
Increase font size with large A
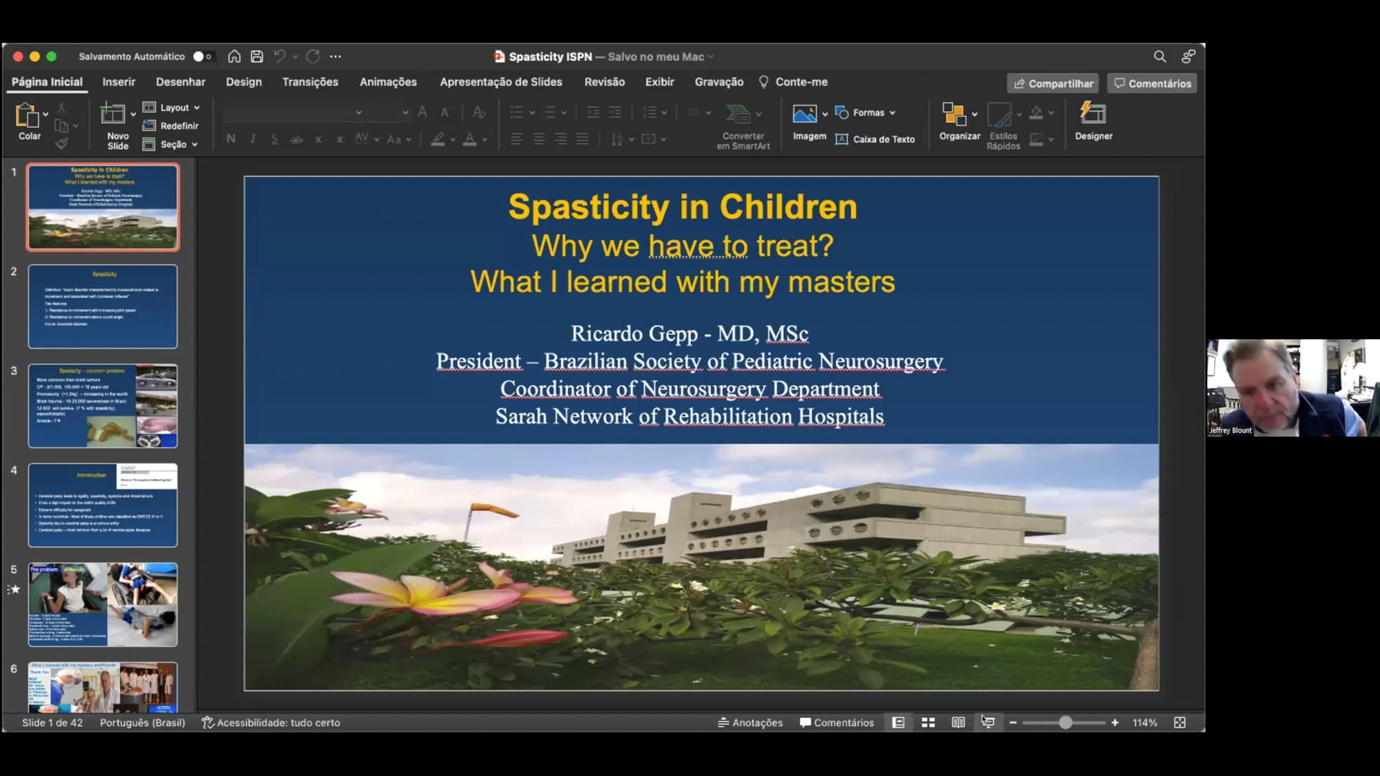[423, 112]
